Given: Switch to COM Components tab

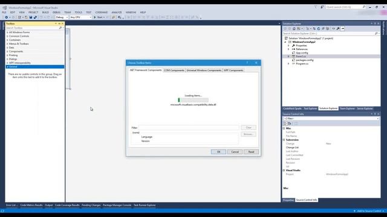Looking at the screenshot, I should click(174, 71).
